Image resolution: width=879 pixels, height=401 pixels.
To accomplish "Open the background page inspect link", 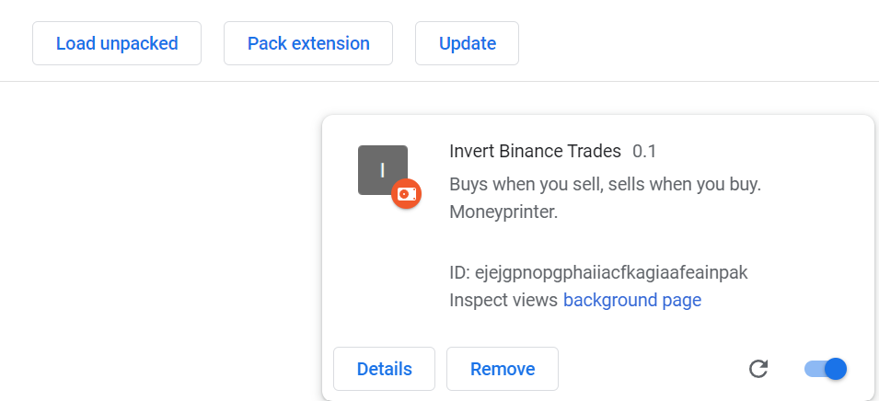I will coord(632,300).
